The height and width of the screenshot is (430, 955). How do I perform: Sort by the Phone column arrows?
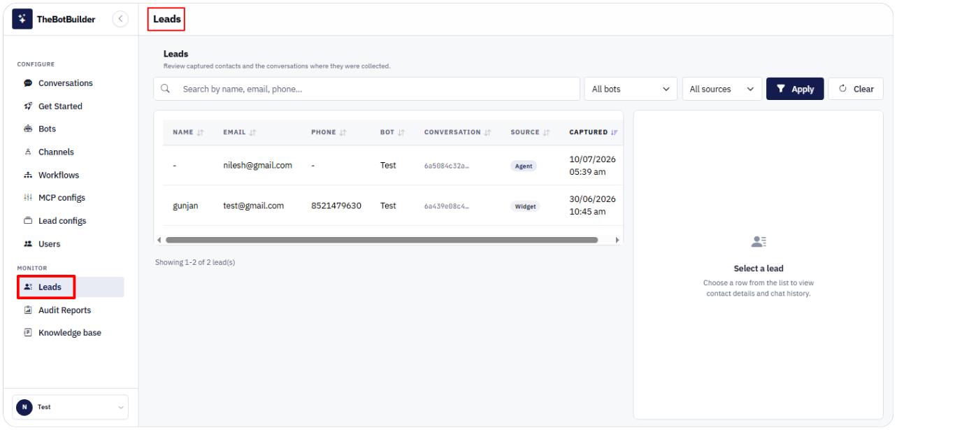pyautogui.click(x=343, y=132)
